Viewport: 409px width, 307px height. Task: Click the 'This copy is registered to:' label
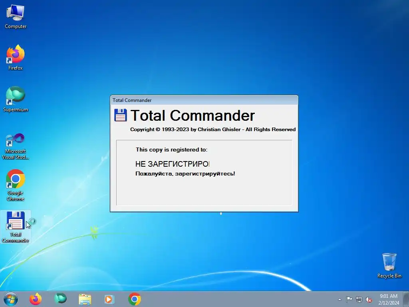click(x=171, y=150)
